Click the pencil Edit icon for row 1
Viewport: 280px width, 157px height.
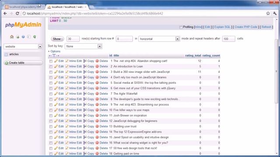pos(56,61)
